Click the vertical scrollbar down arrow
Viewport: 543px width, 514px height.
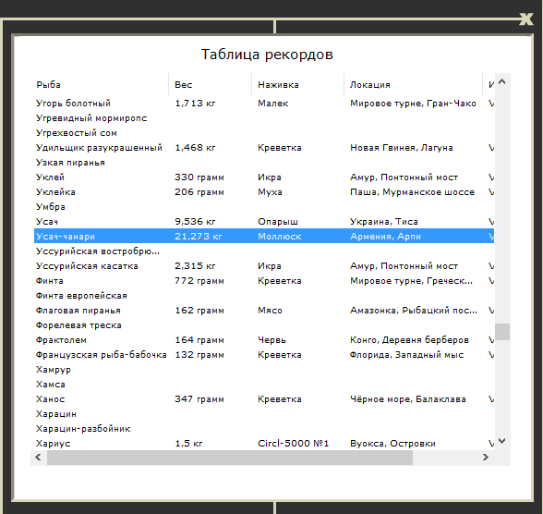coord(502,441)
